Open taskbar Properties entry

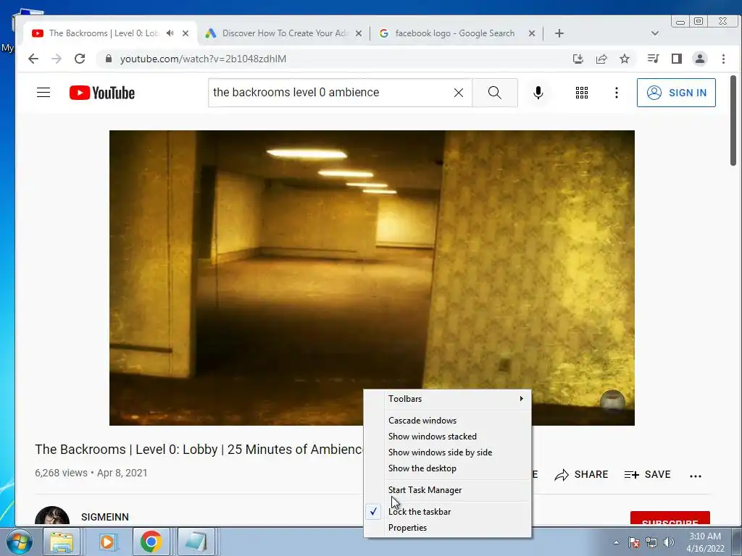tap(448, 528)
